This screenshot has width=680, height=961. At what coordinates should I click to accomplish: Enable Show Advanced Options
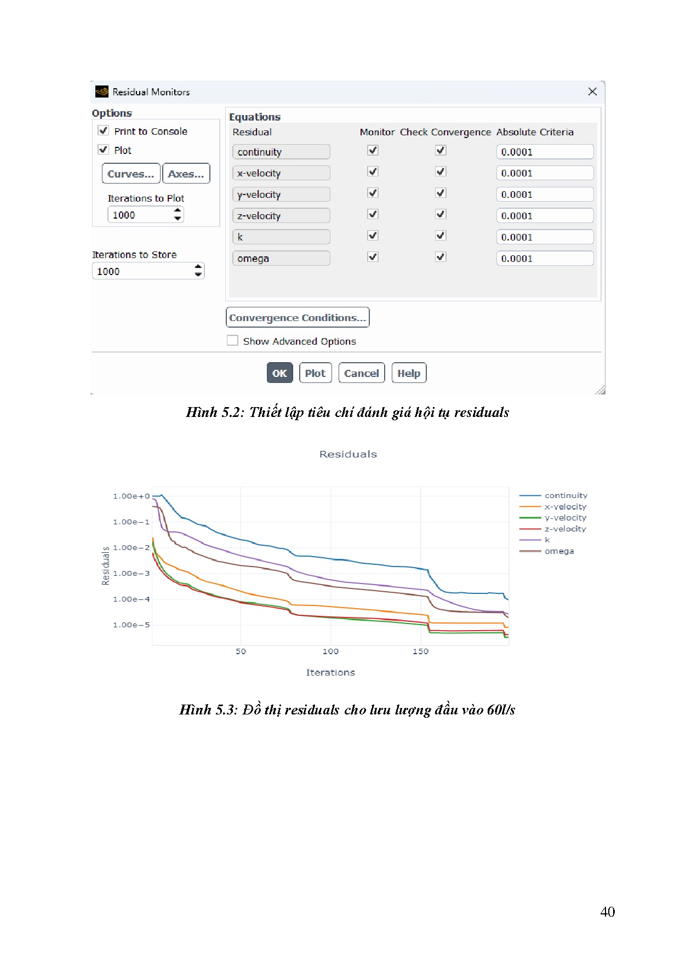click(x=233, y=341)
